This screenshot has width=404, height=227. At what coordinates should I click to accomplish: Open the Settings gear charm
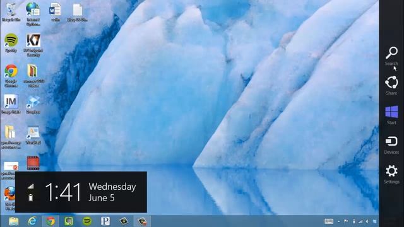coord(391,175)
